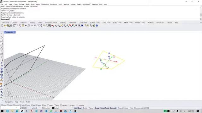
Task: Toggle the Int object snap checkbox
Action: [32, 105]
